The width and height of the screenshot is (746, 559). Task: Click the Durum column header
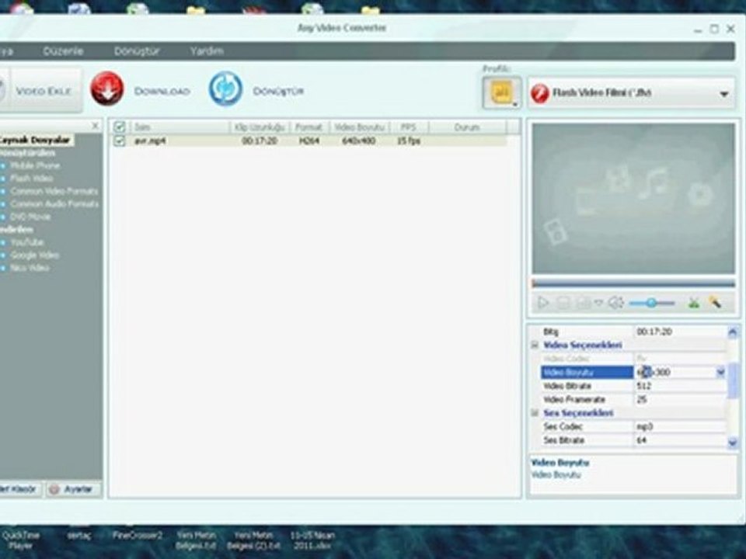tap(467, 127)
